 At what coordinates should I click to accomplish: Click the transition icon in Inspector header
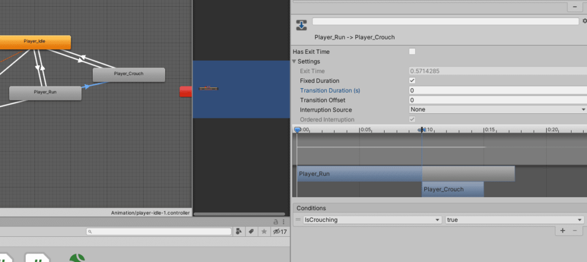302,25
